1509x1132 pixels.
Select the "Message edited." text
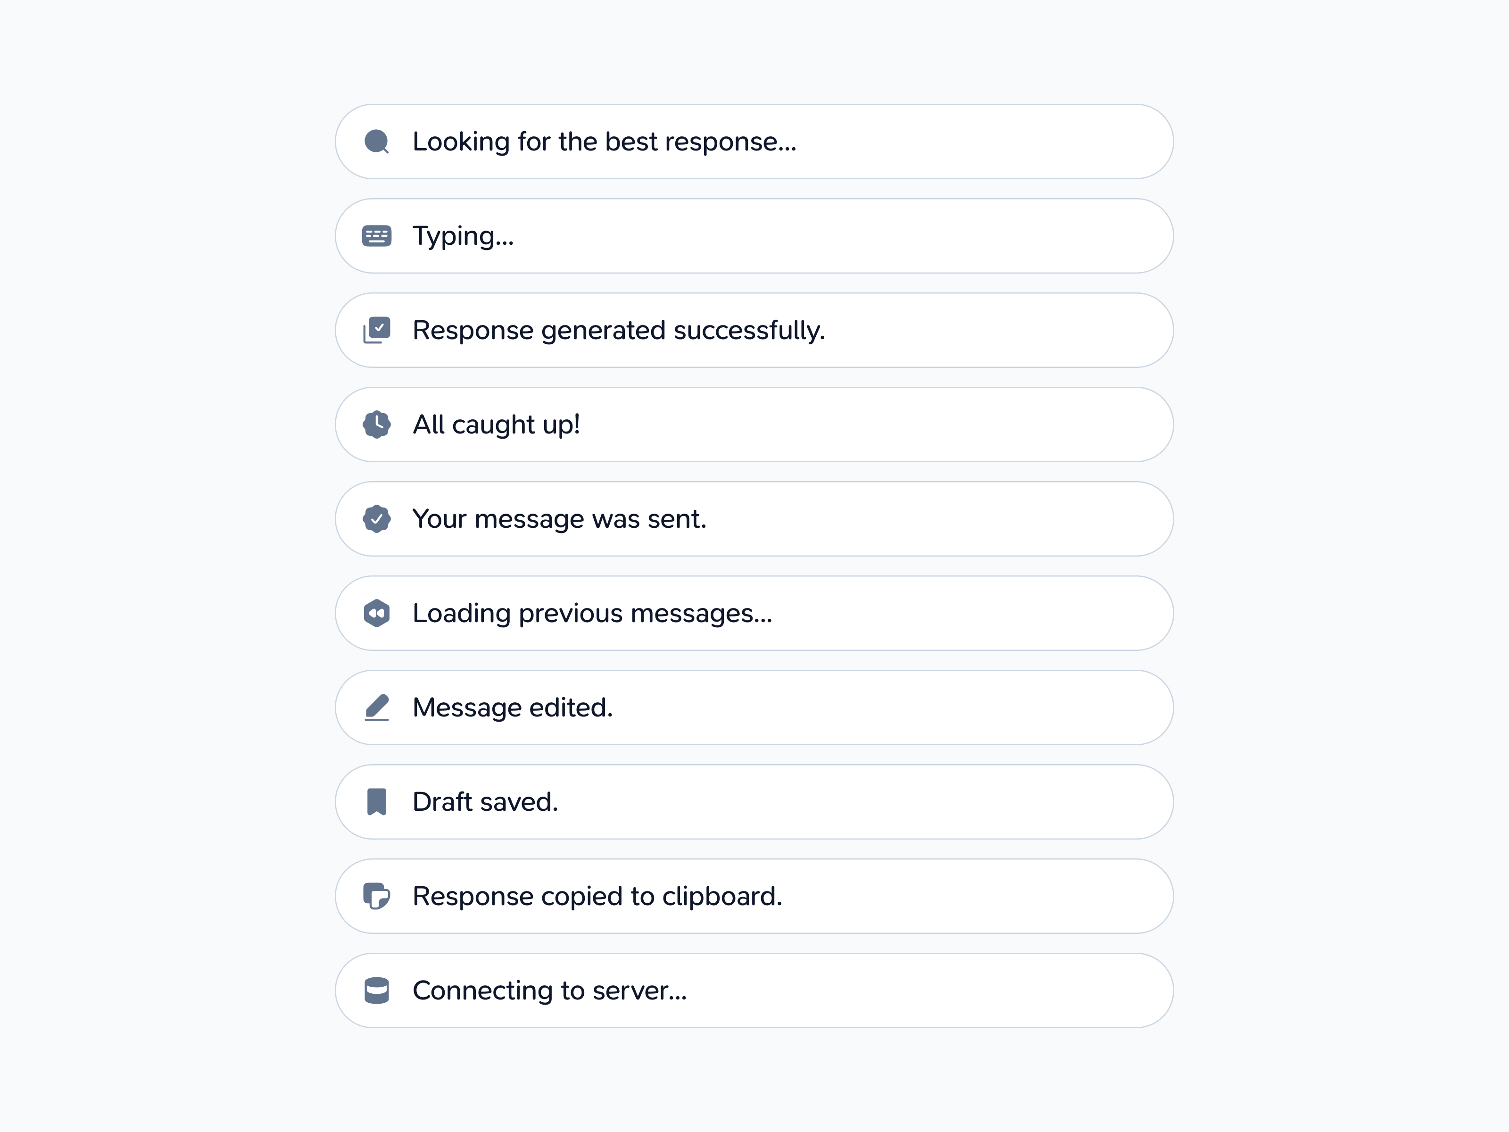[x=513, y=707]
